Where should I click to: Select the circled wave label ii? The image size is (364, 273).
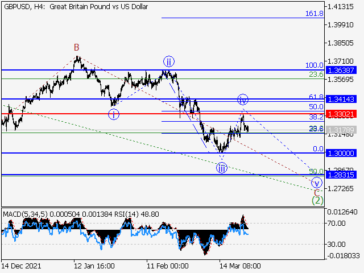pos(169,62)
